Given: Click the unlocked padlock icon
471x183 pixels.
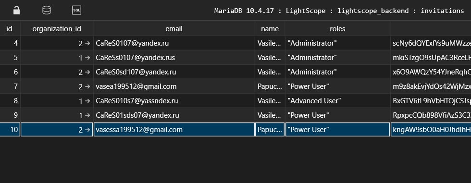Looking at the screenshot, I should [16, 11].
